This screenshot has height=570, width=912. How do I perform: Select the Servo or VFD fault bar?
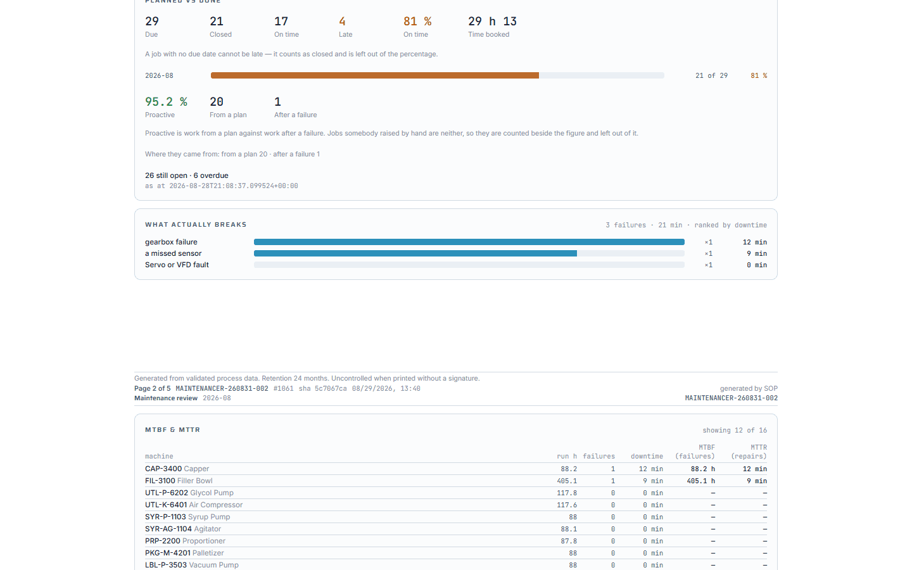(469, 265)
